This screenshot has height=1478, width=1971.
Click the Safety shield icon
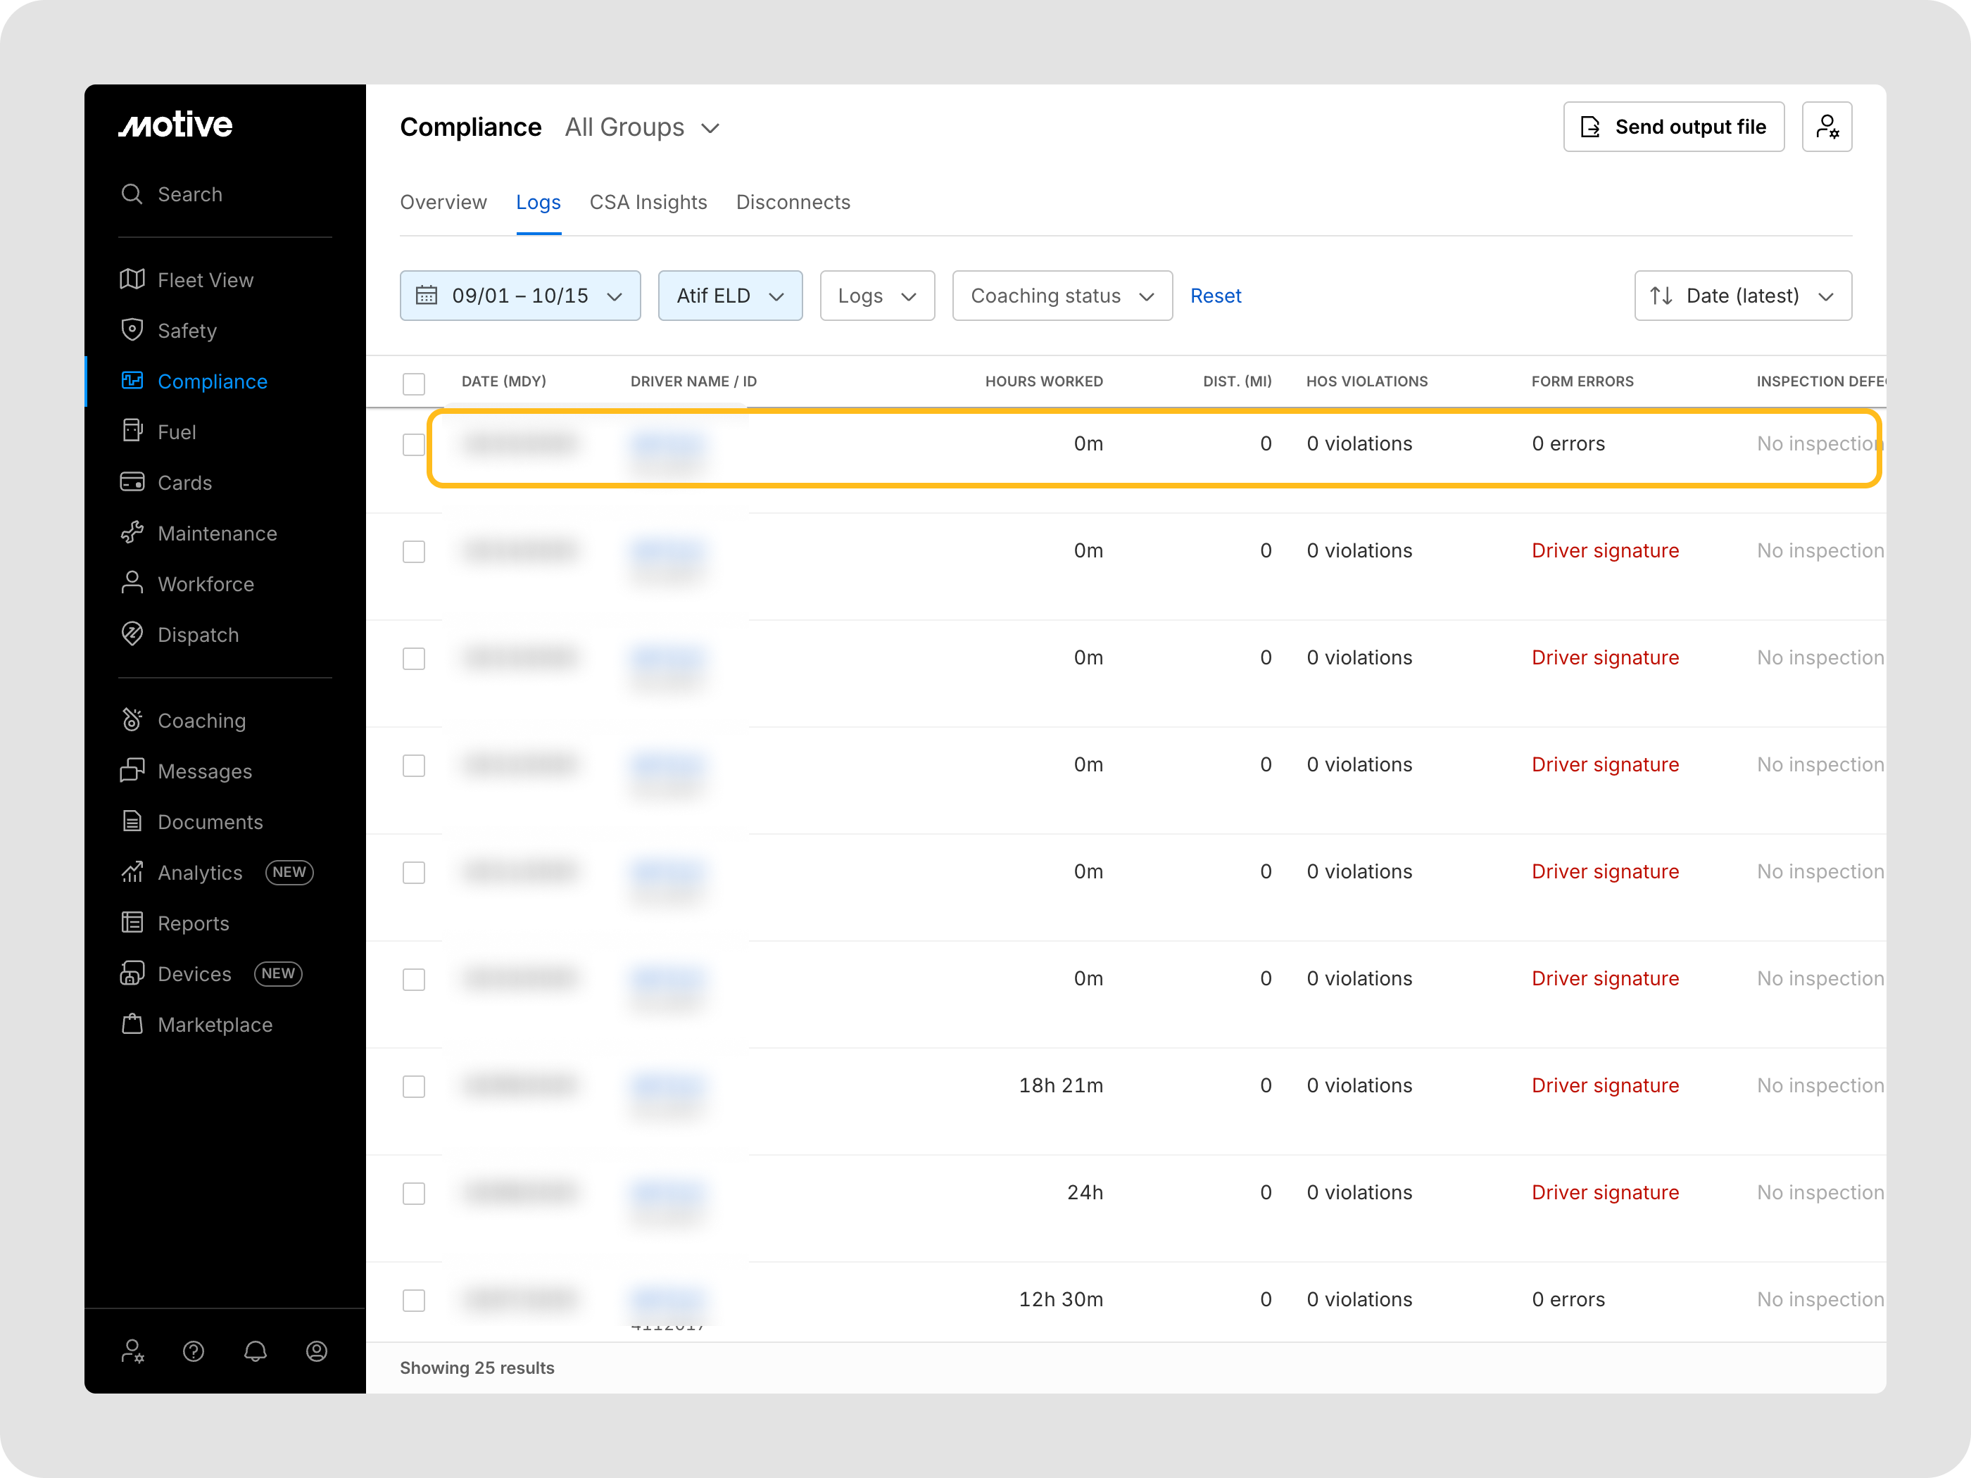tap(132, 331)
